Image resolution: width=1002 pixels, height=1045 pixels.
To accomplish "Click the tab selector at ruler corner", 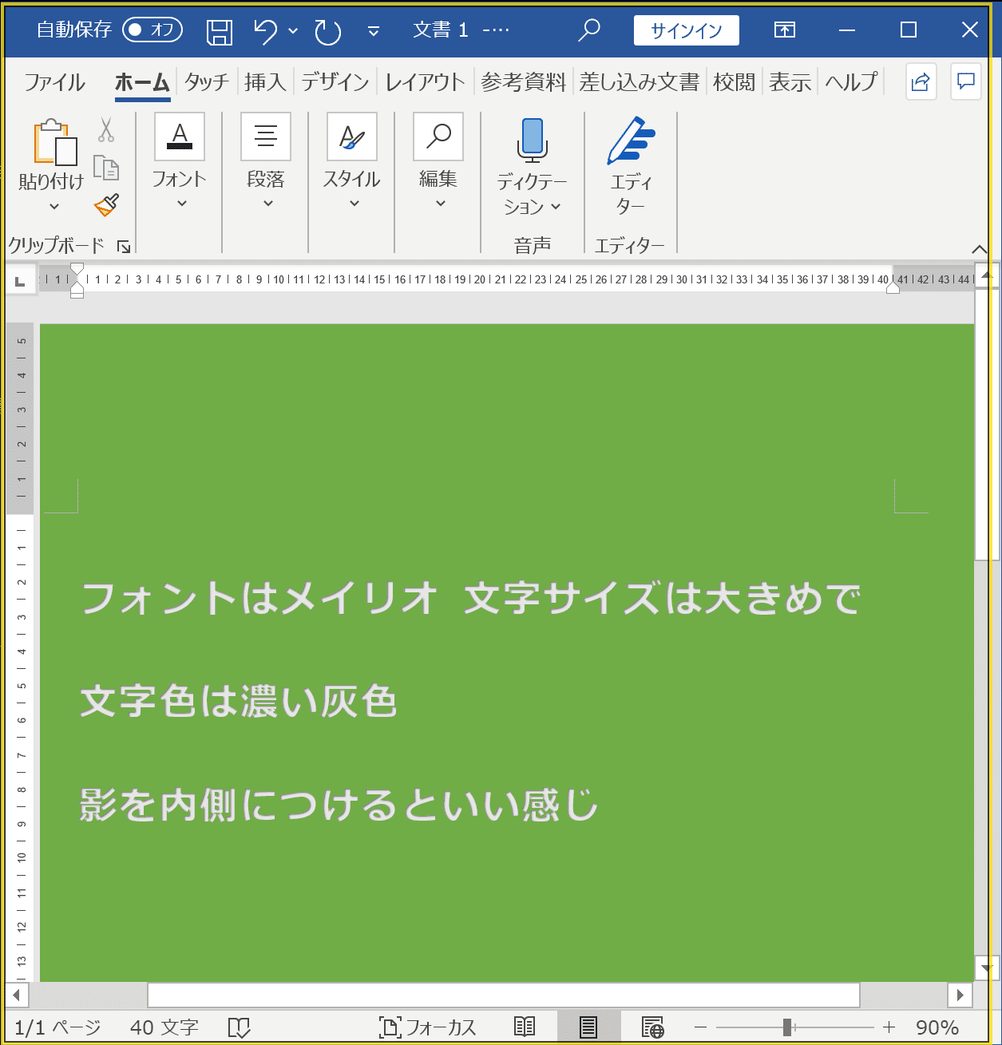I will pos(21,280).
